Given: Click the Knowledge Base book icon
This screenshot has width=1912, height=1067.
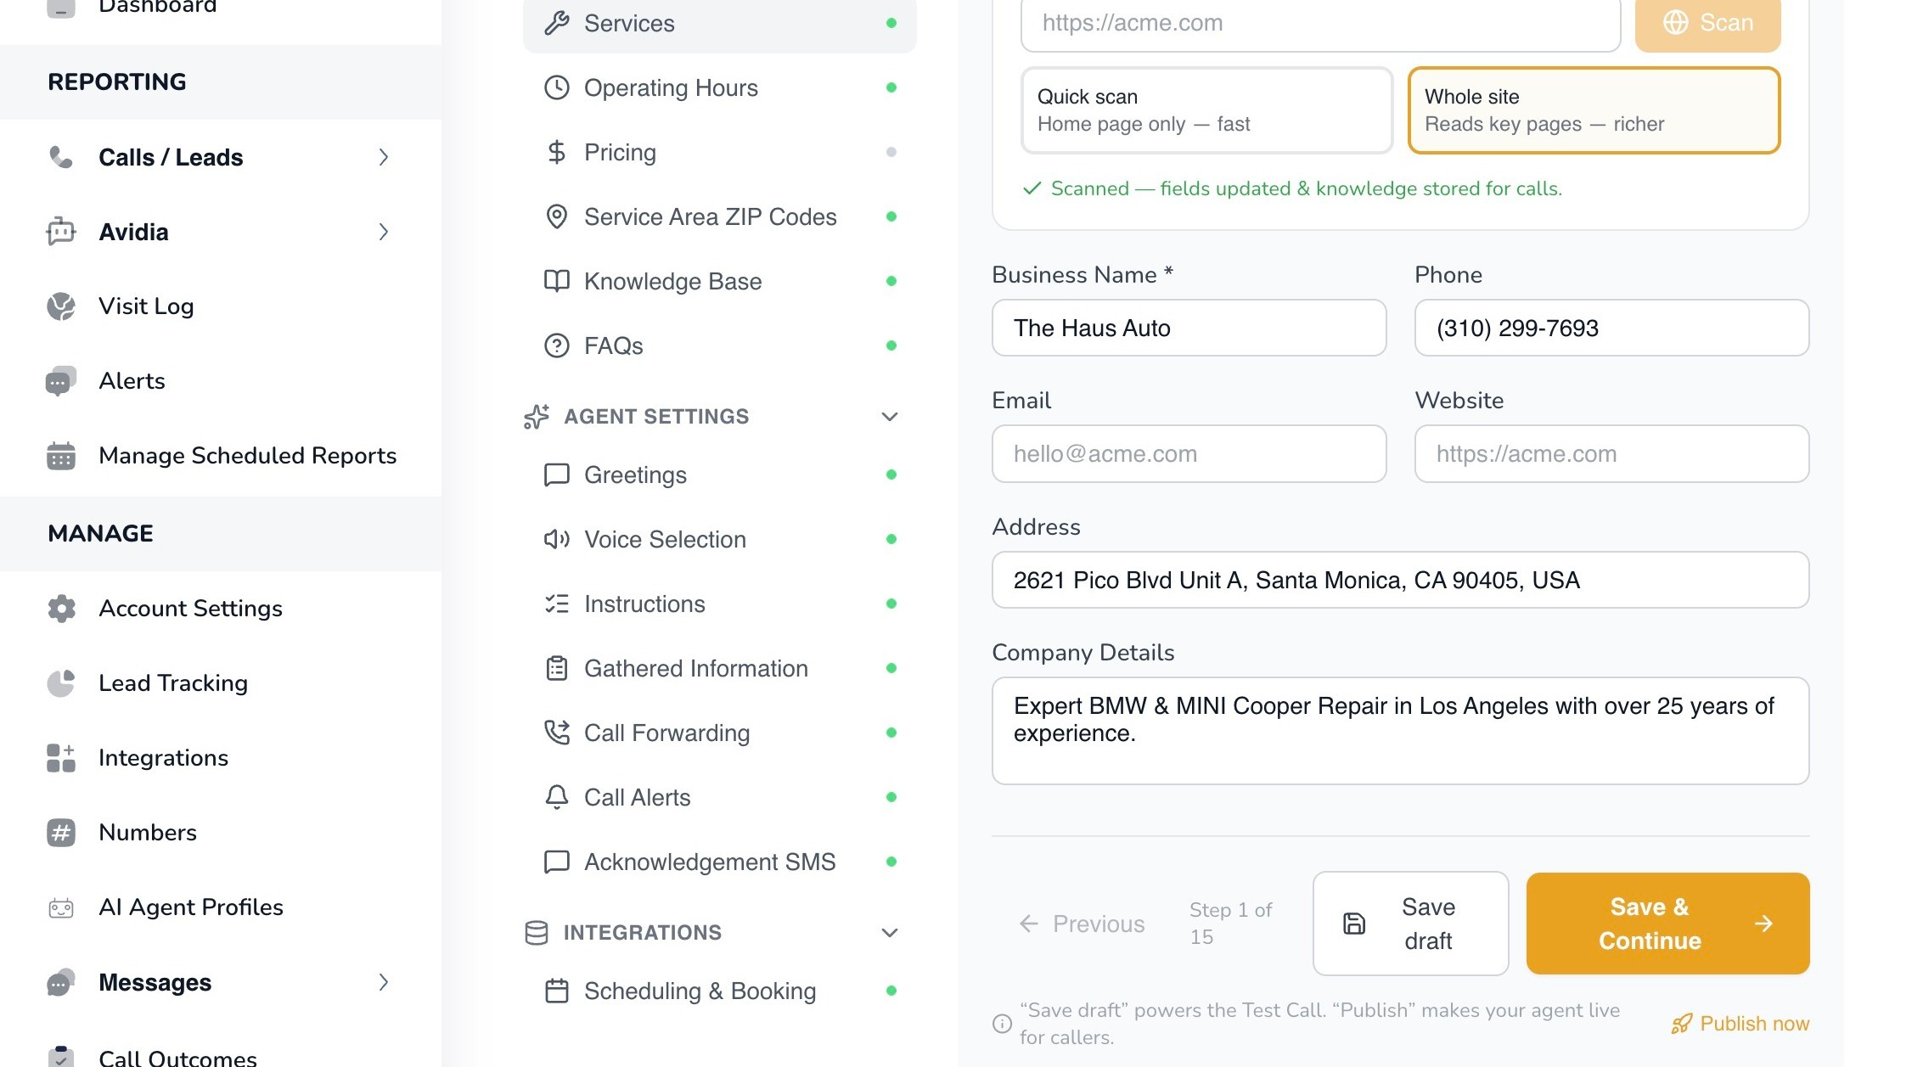Looking at the screenshot, I should click(556, 281).
